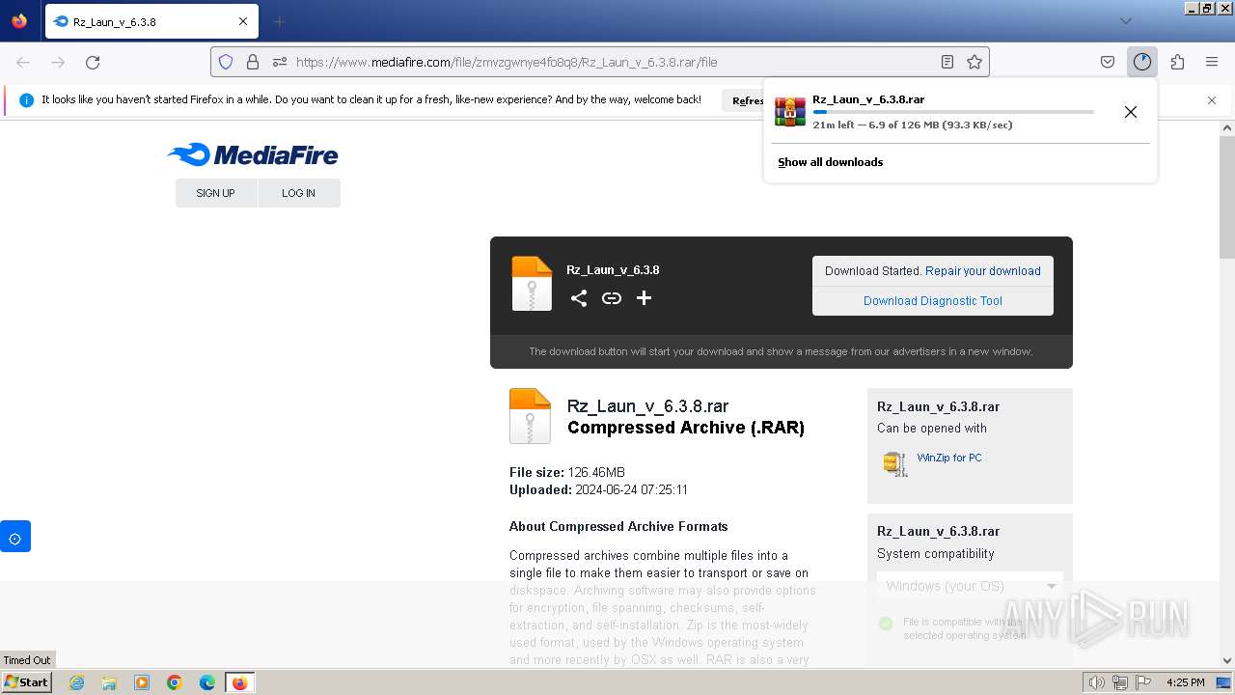Click the WinZip icon
This screenshot has width=1235, height=695.
(x=895, y=463)
